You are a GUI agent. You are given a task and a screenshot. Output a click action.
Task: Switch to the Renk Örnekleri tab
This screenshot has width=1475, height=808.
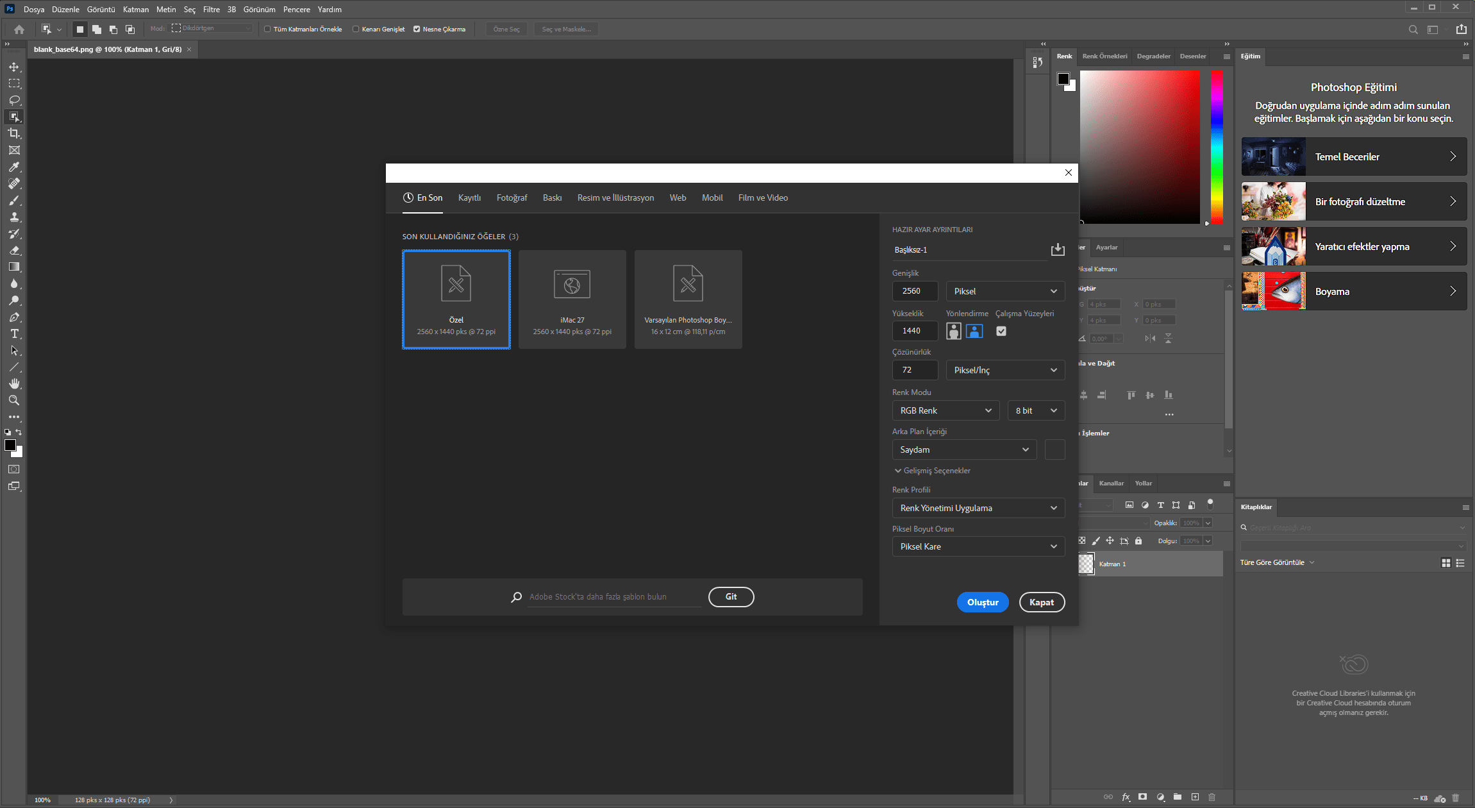(1104, 56)
